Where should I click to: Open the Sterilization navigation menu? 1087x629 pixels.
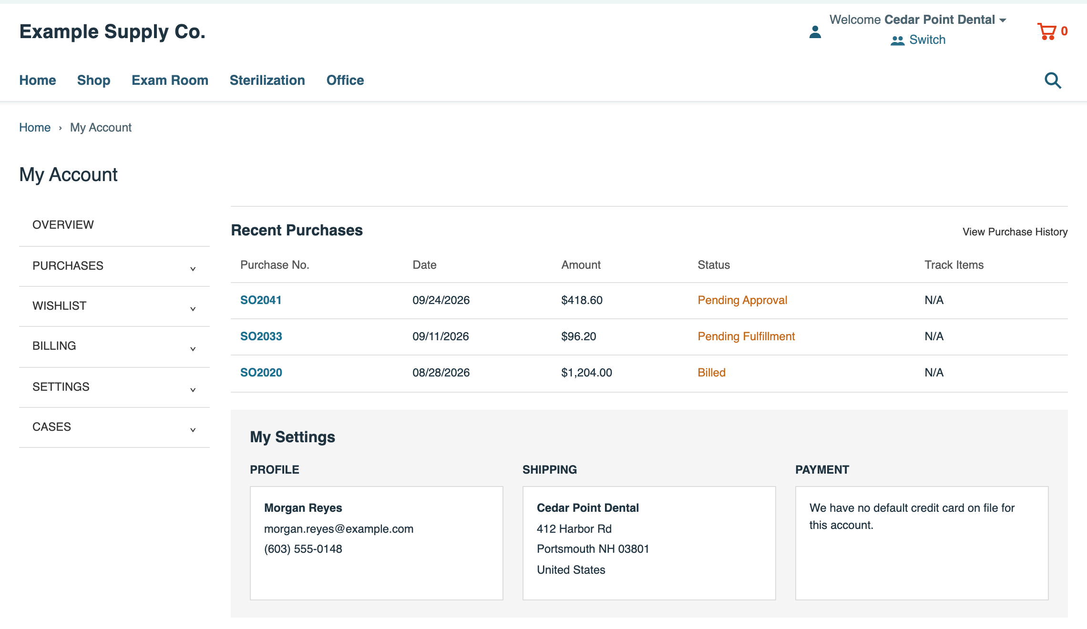point(267,80)
